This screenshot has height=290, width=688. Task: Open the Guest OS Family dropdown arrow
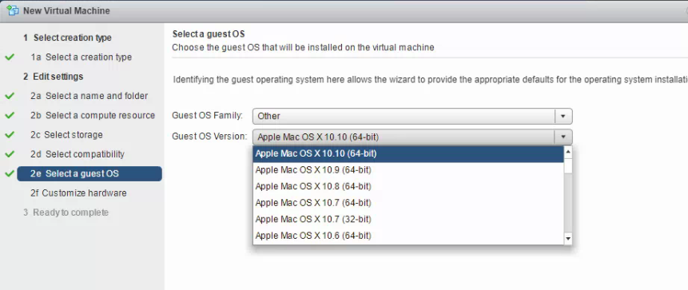click(563, 117)
